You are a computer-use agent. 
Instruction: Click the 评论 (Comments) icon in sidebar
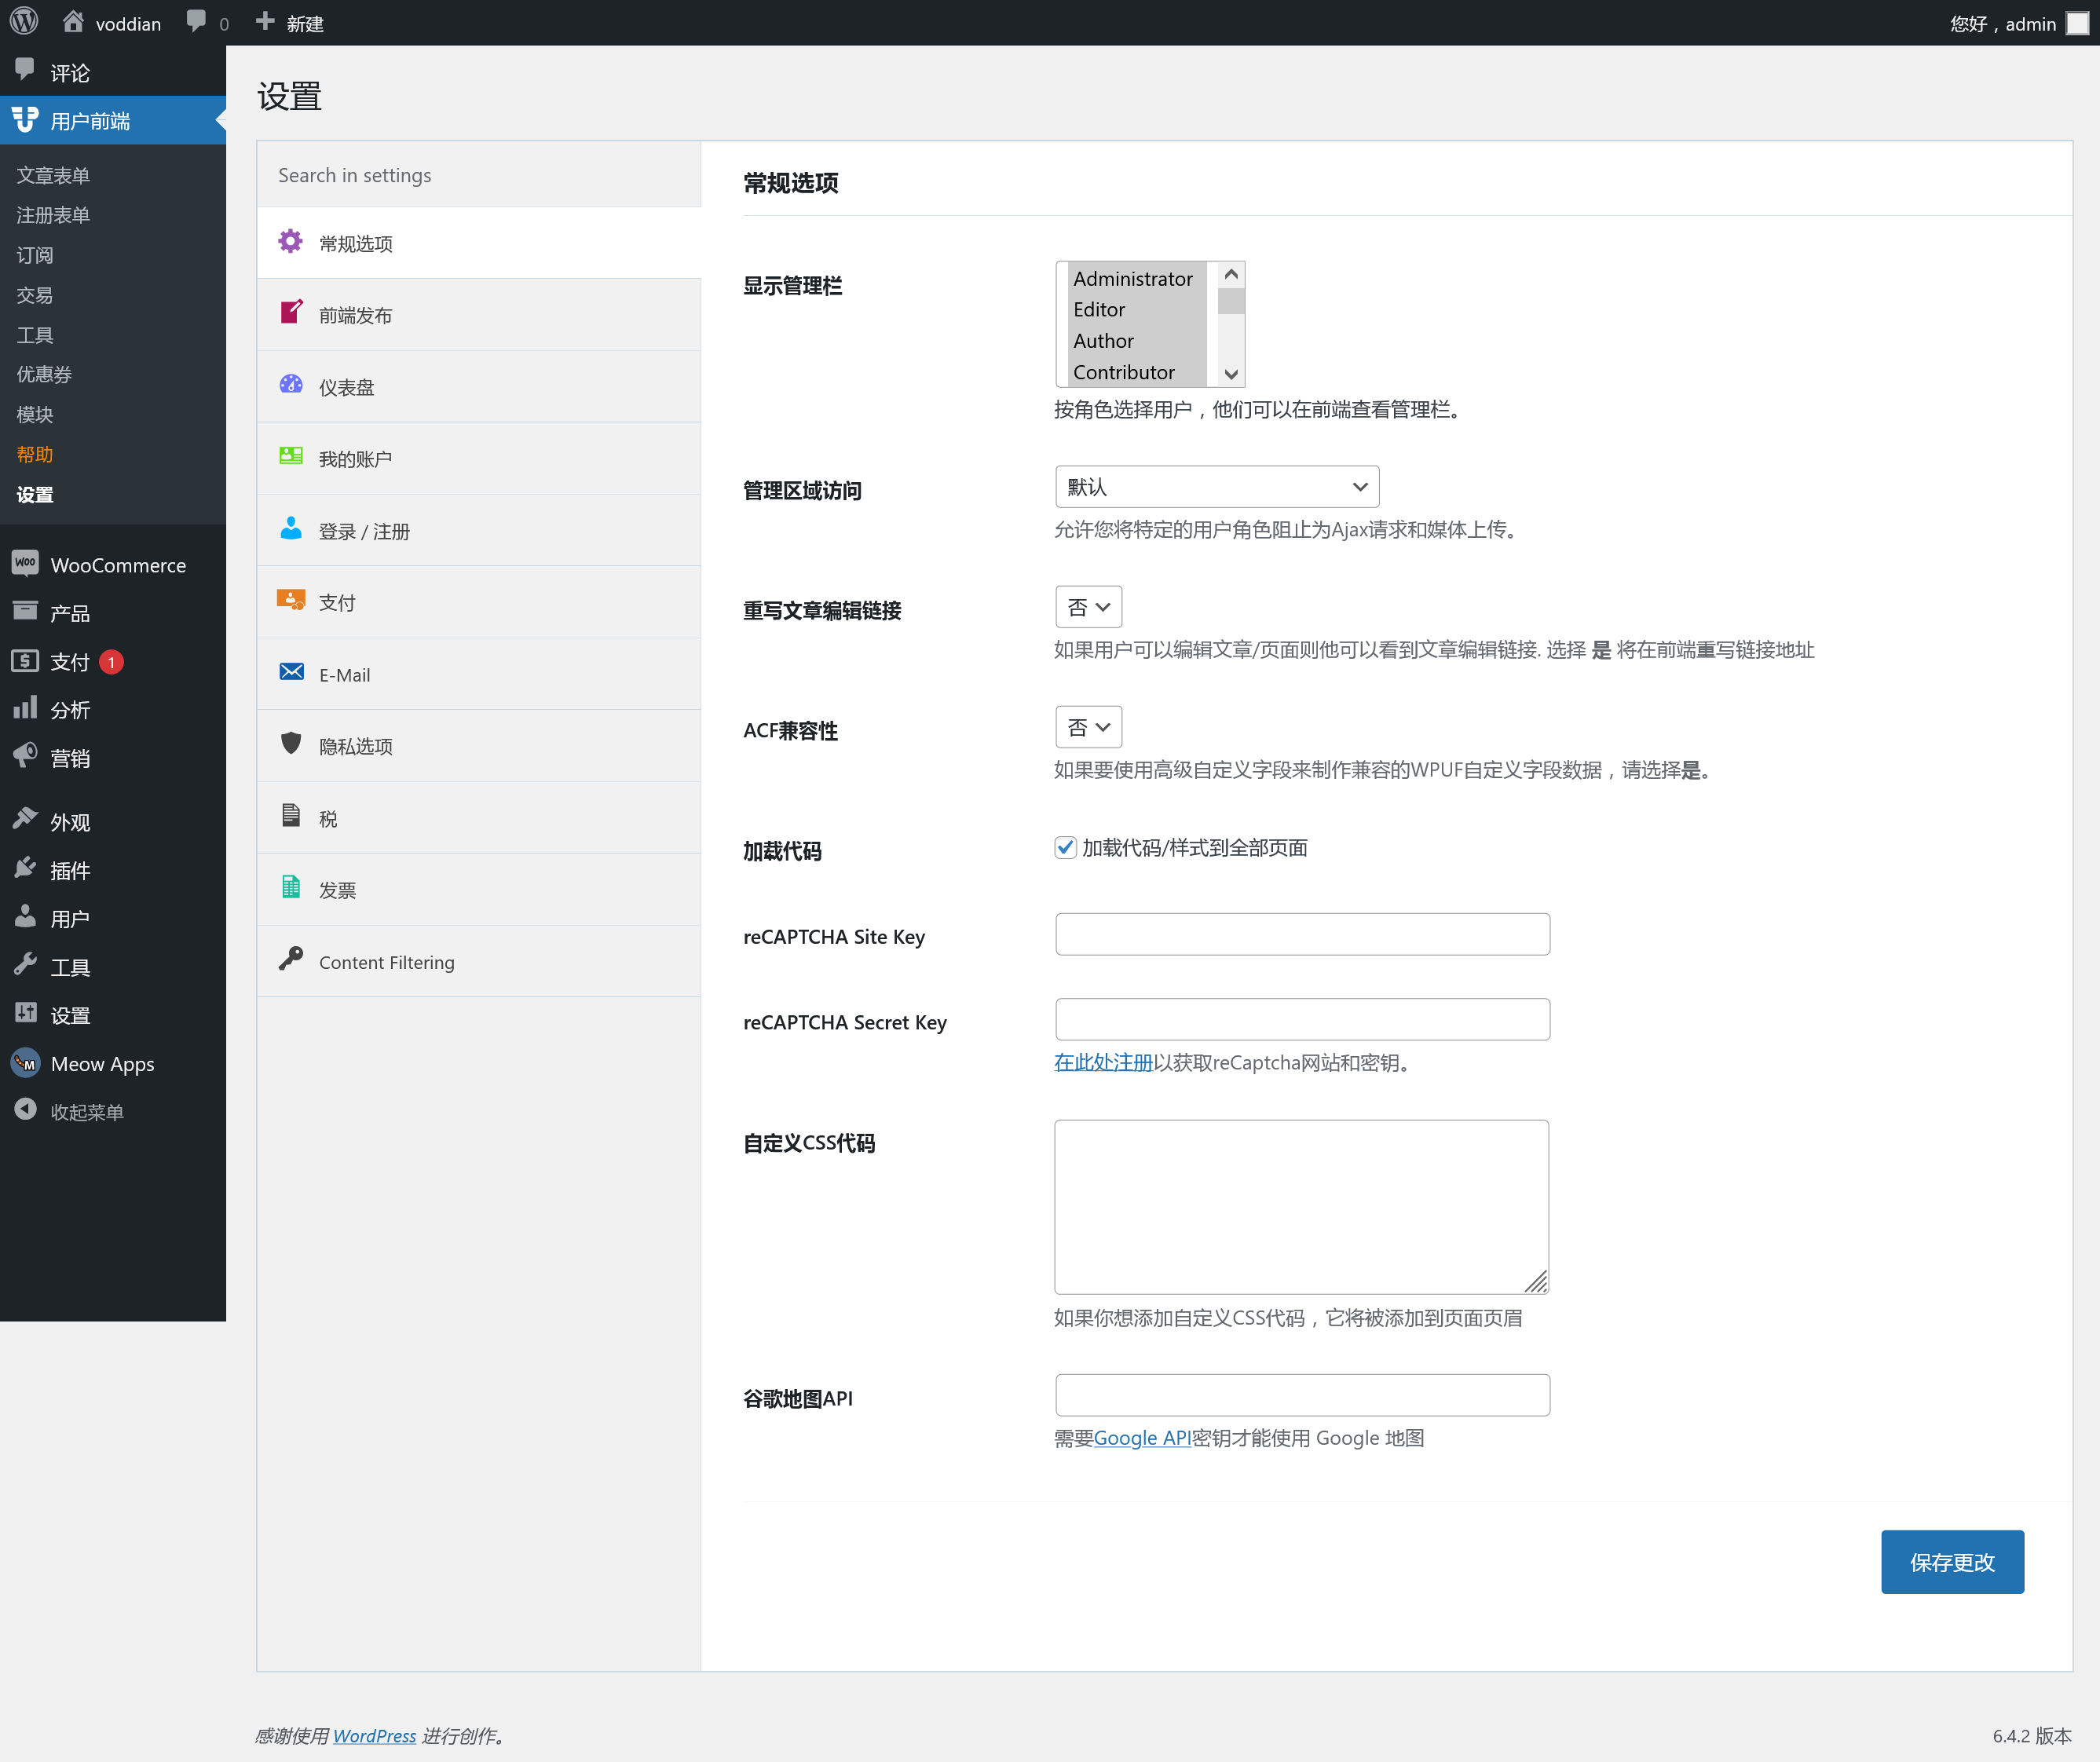point(24,70)
